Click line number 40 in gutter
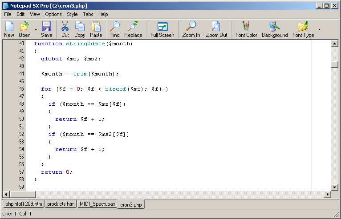Viewport: 341px width, 219px height. (21, 44)
